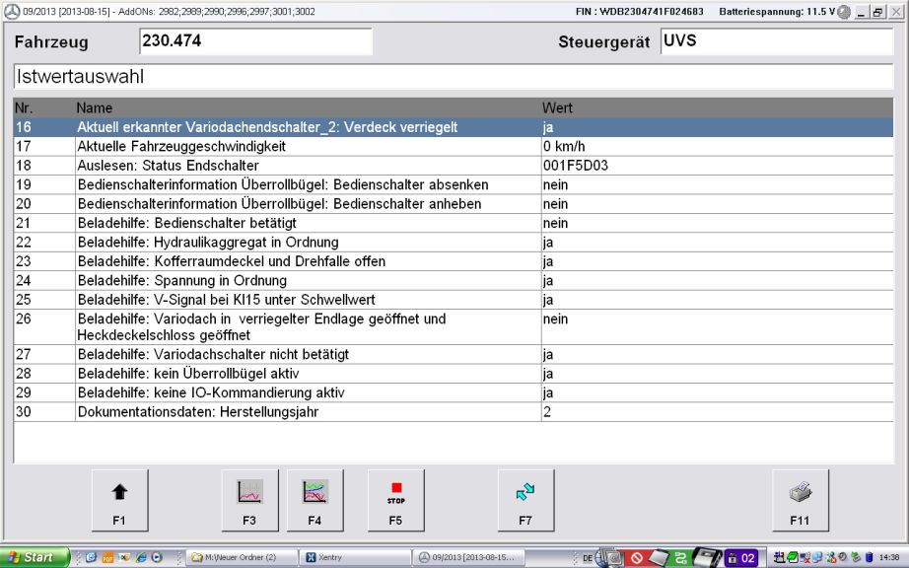
Task: Click the purple lock 02 icon
Action: (x=740, y=558)
